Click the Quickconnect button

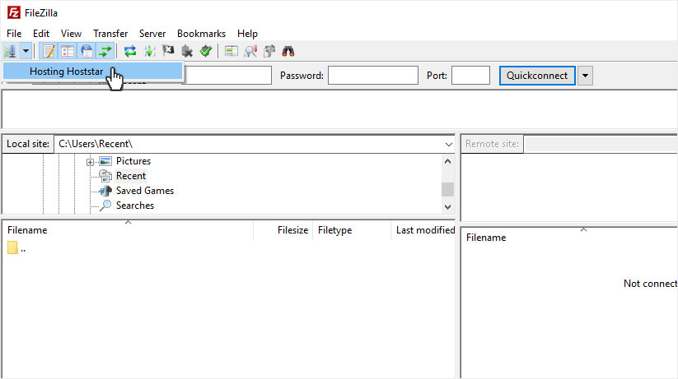pyautogui.click(x=537, y=76)
